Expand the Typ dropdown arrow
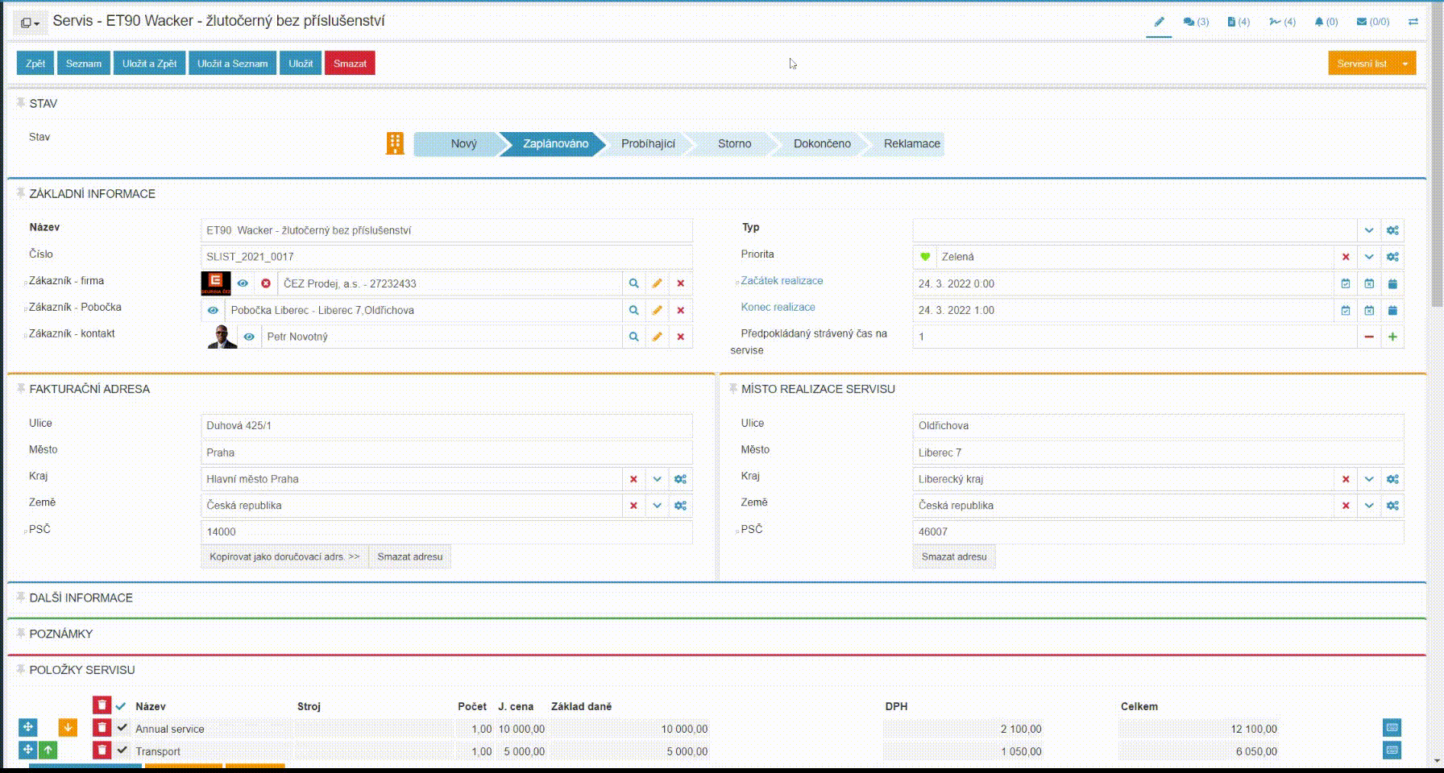Image resolution: width=1444 pixels, height=773 pixels. pyautogui.click(x=1368, y=230)
